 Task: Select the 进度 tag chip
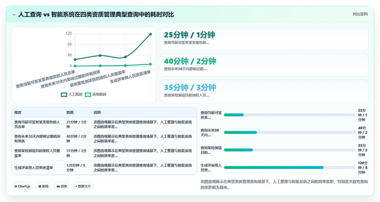click(62, 186)
